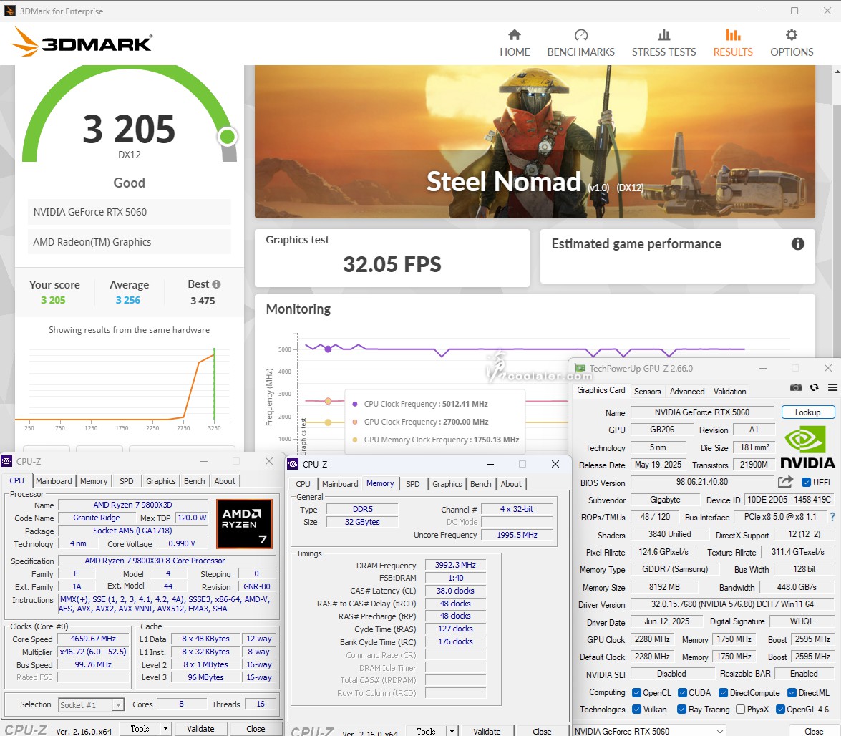Click the AMD Radeon(TM) Graphics row
841x736 pixels.
[x=130, y=242]
